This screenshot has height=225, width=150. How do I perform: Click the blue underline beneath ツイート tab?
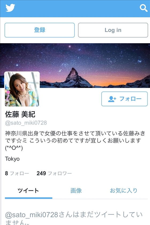coord(29,198)
